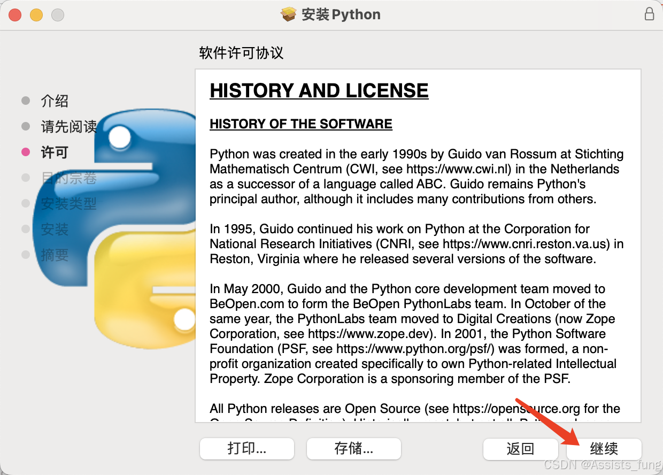
Task: Click the 存储... (Save) button
Action: [x=354, y=448]
